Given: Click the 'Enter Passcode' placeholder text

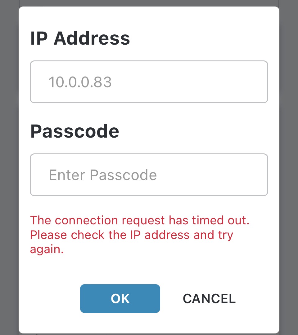Looking at the screenshot, I should (103, 175).
